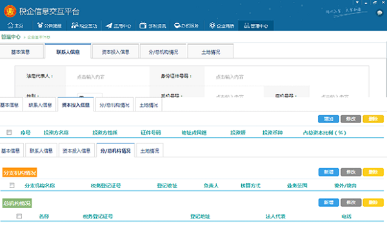Click the 法人代表 column header

[x=275, y=217]
